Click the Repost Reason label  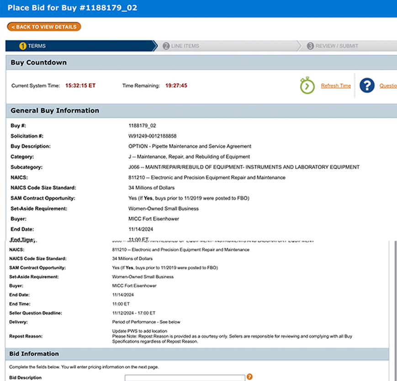pos(26,336)
